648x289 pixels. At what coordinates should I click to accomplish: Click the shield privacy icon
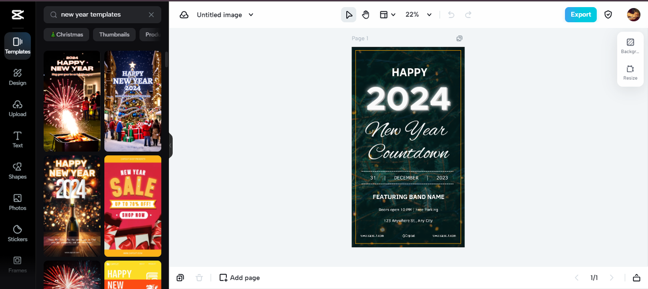click(x=609, y=15)
